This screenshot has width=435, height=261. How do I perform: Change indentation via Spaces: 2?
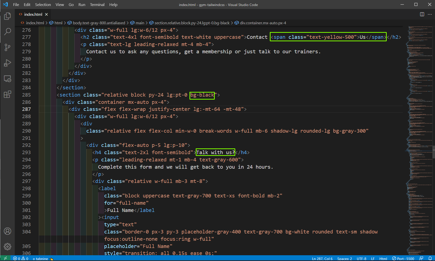pyautogui.click(x=344, y=258)
